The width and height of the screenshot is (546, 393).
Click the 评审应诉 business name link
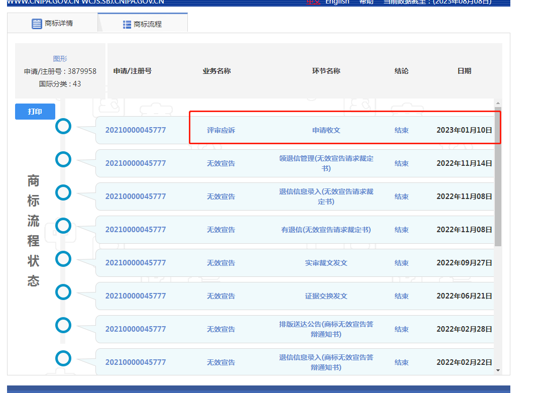[x=221, y=130]
